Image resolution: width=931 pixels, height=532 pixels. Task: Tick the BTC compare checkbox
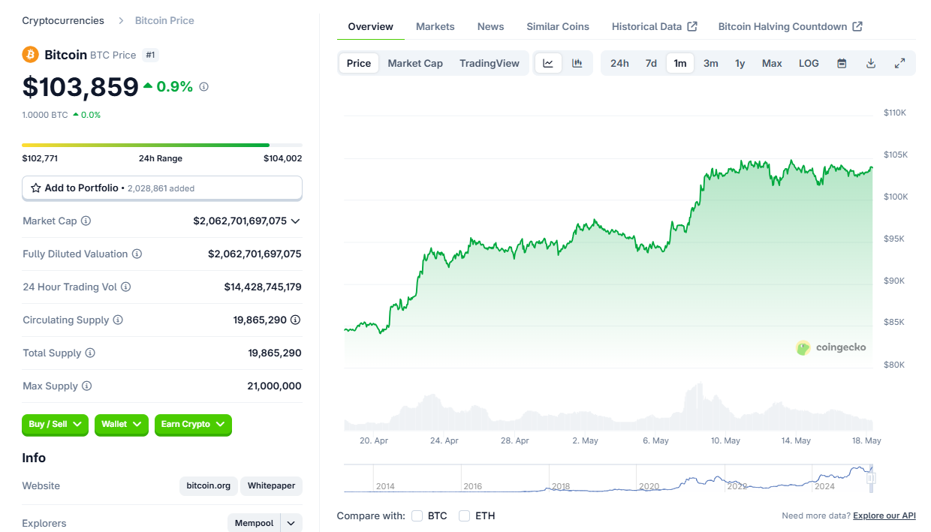click(x=417, y=516)
